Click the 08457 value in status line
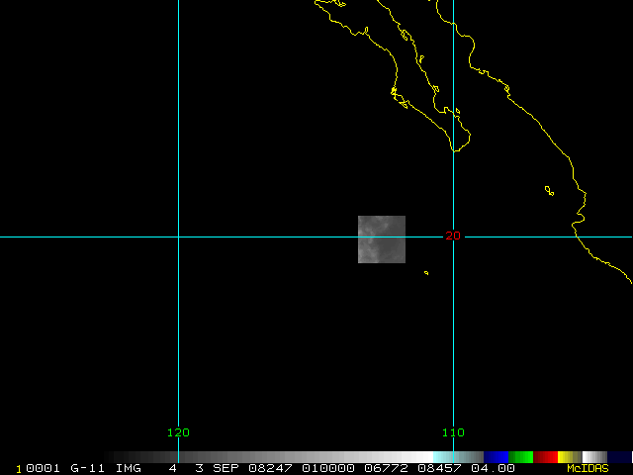 point(437,468)
